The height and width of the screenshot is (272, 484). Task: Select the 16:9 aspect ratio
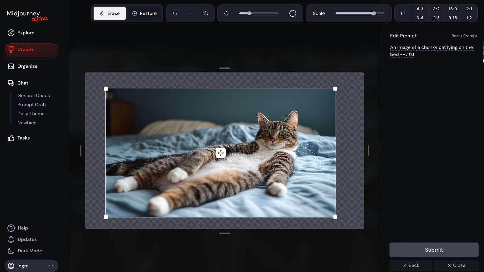[452, 9]
